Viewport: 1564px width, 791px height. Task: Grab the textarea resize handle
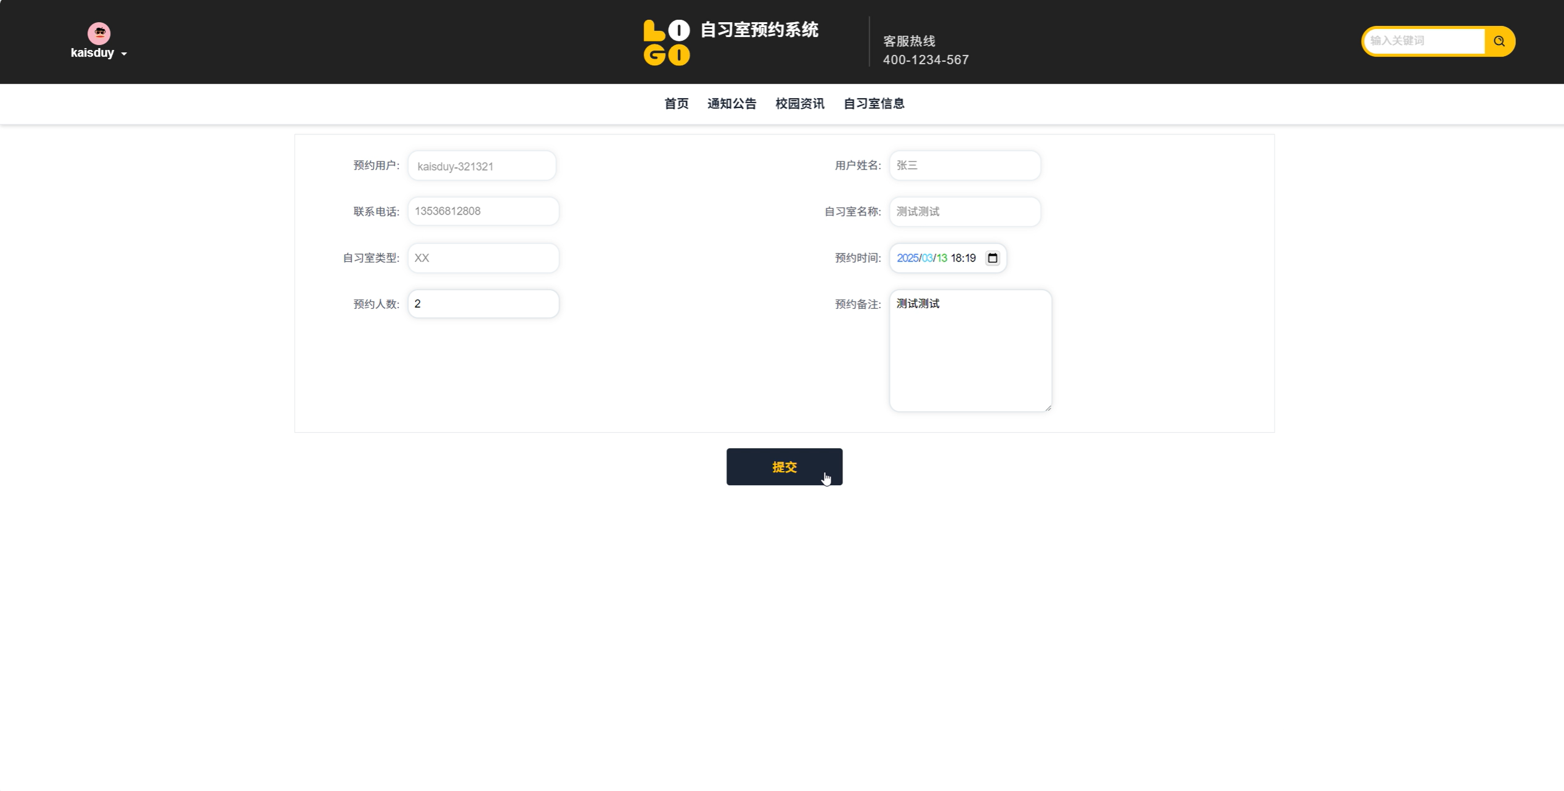tap(1048, 408)
